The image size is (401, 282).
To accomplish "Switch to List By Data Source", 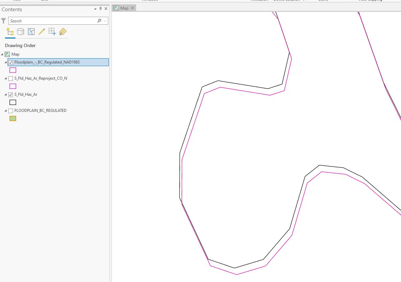I will 20,32.
